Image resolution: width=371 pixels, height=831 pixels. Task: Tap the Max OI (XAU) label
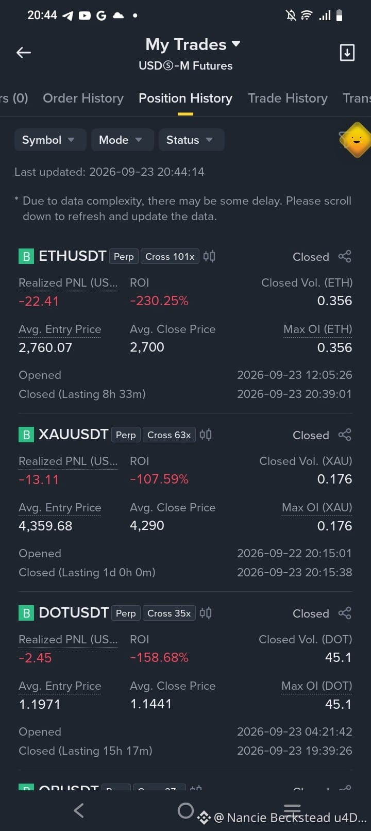point(317,507)
